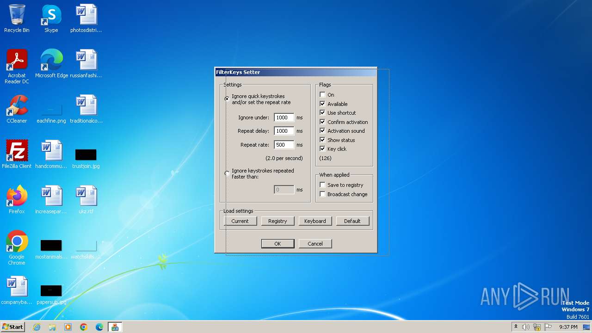This screenshot has width=592, height=333.
Task: Open media player taskbar icon
Action: tap(68, 327)
